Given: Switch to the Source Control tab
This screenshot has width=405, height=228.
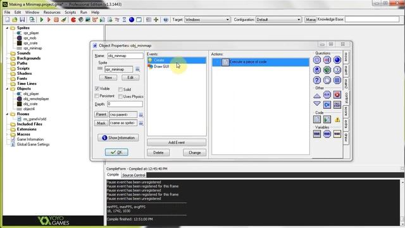Looking at the screenshot, I should coord(134,175).
